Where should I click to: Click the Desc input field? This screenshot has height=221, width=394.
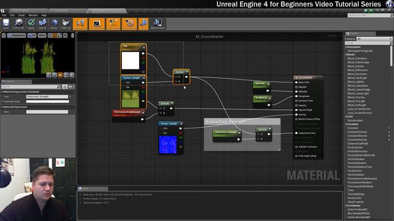[x=47, y=112]
